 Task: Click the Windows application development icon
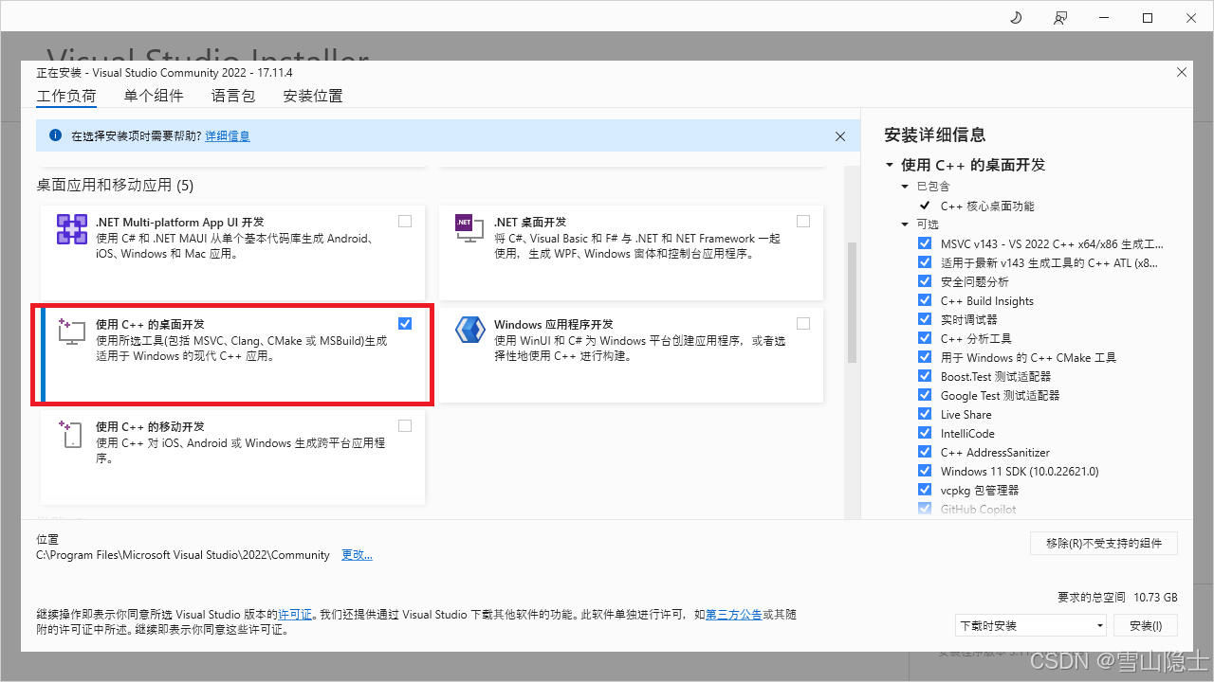(x=470, y=330)
